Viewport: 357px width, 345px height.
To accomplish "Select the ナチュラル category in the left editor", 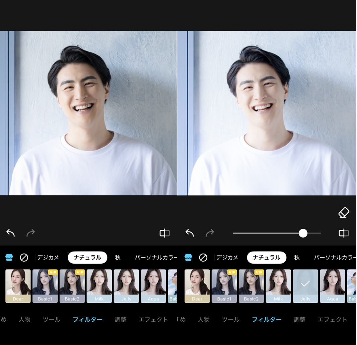I will click(x=87, y=257).
